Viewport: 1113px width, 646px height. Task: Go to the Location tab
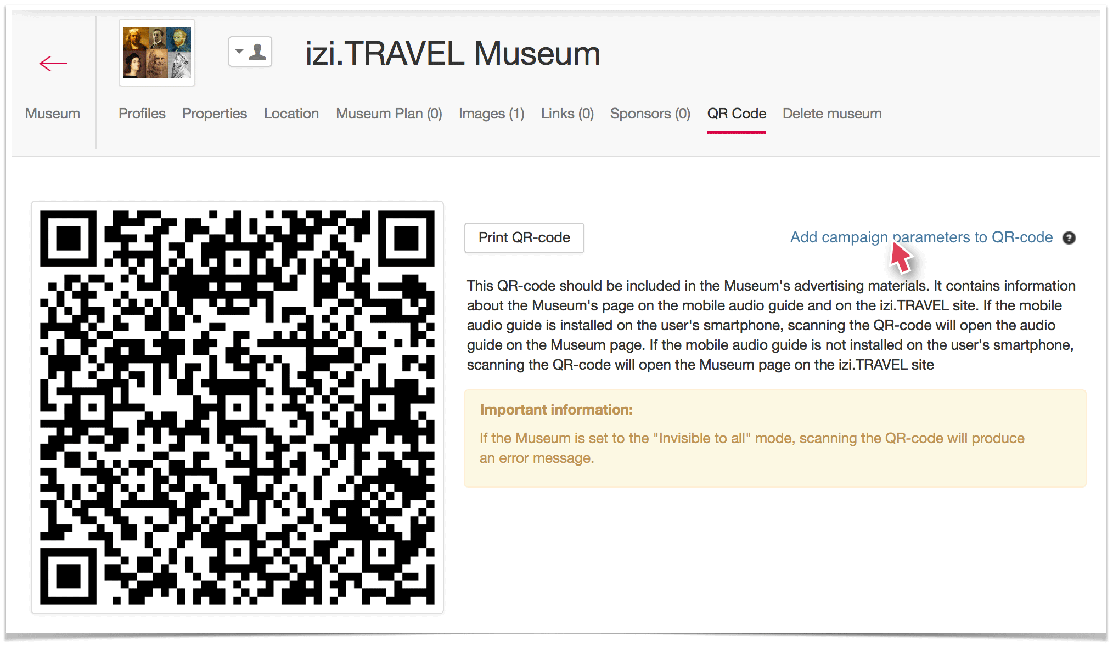(x=291, y=114)
